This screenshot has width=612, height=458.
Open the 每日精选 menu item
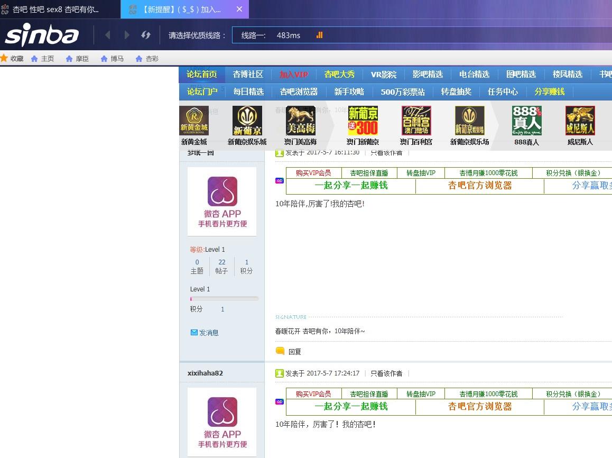(248, 91)
